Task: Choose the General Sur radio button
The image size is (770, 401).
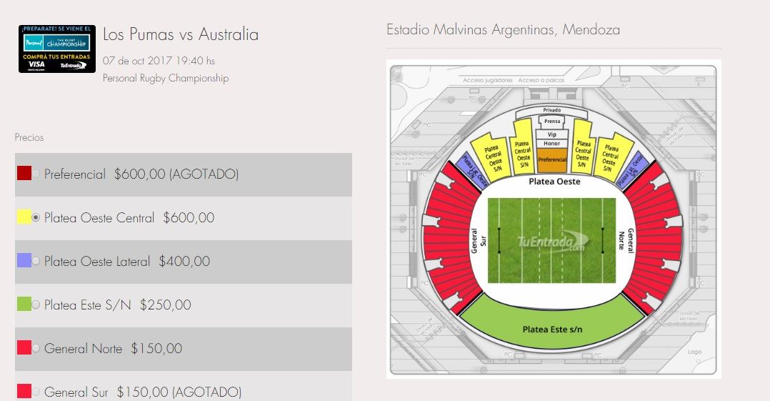Action: point(36,392)
